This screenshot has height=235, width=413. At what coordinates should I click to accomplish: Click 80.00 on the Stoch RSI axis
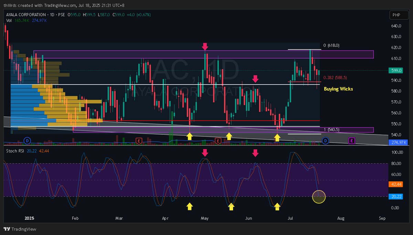pos(396,164)
